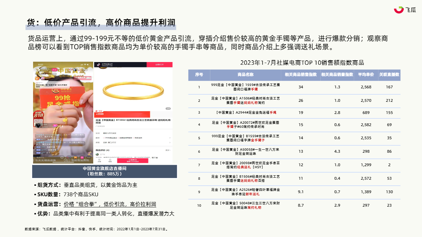This screenshot has width=422, height=237.
Task: Expand the 参数 row chevron on the product page
Action: click(x=170, y=143)
